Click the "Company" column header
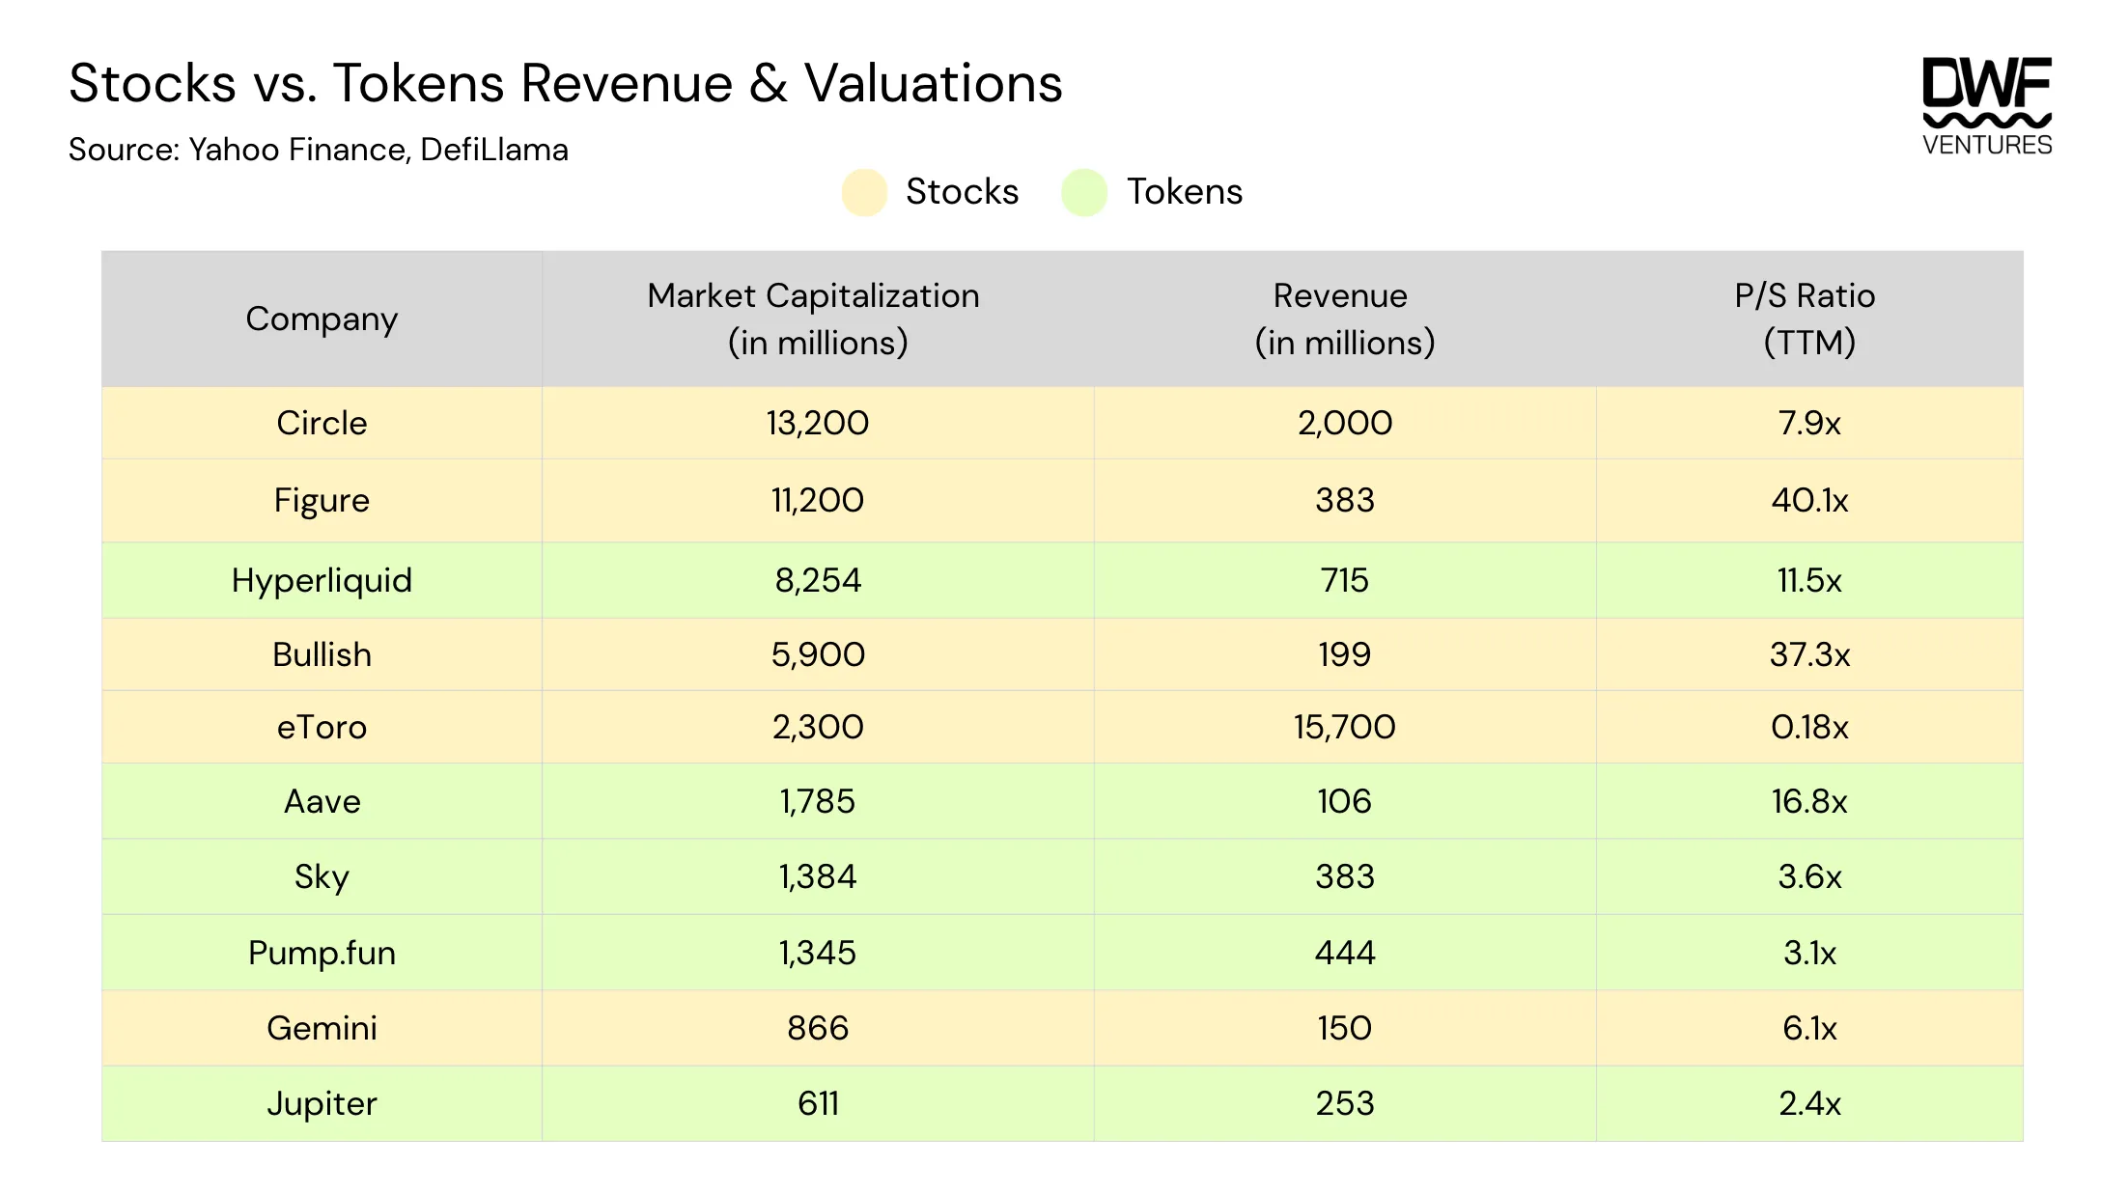Viewport: 2128px width, 1193px height. pos(322,319)
